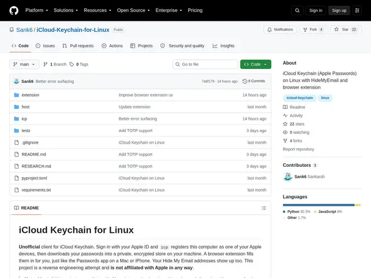Viewport: 371px width, 278px height.
Task: Switch to the Issues tab
Action: [x=45, y=46]
